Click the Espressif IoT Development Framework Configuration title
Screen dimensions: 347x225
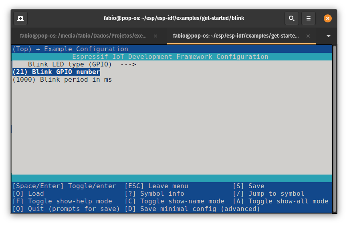pyautogui.click(x=170, y=56)
